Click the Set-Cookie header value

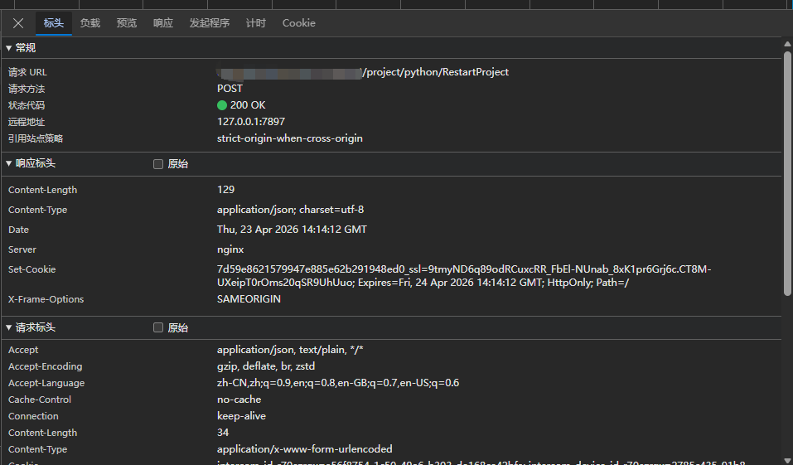coord(464,276)
